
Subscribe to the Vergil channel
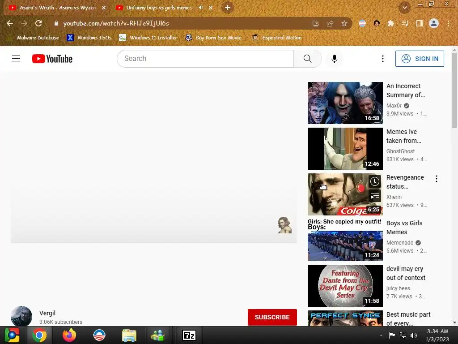coord(272,317)
